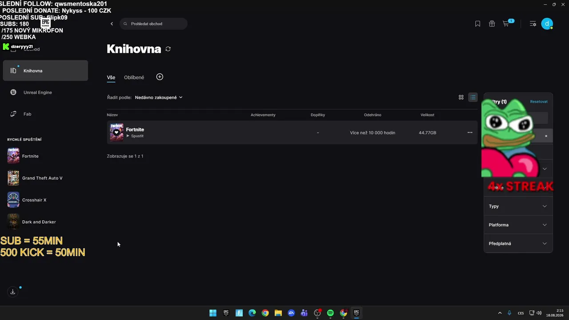Open the wishlist bookmark icon

point(477,24)
